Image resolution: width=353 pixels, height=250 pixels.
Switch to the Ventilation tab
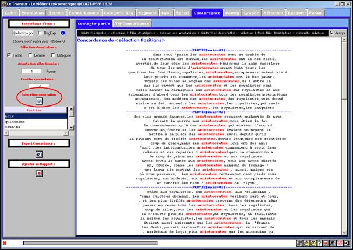coord(33,13)
